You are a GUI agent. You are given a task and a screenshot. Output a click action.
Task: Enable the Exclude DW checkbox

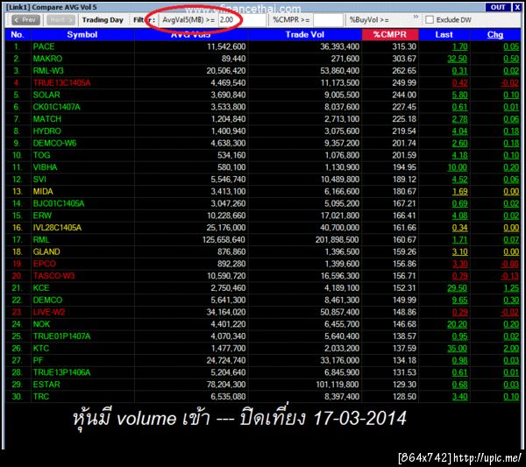[x=430, y=20]
